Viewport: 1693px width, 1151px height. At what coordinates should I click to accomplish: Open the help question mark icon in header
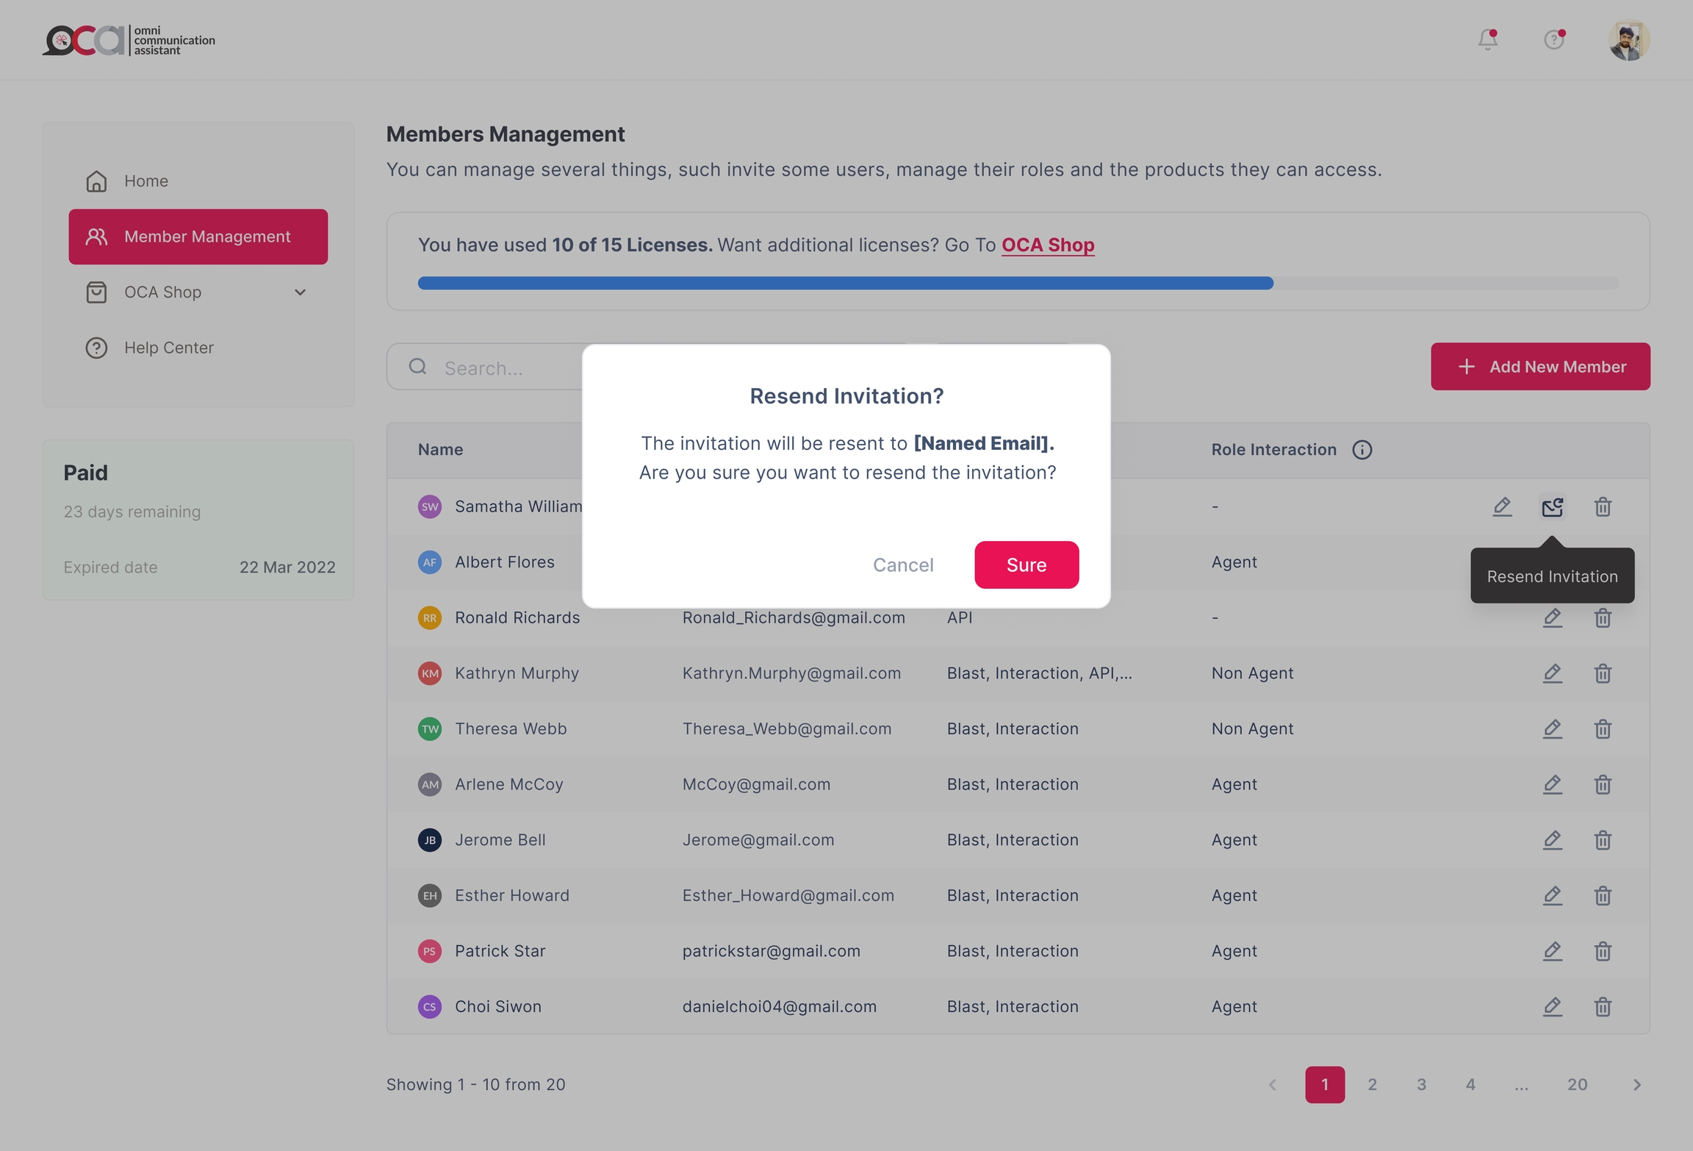point(1553,40)
